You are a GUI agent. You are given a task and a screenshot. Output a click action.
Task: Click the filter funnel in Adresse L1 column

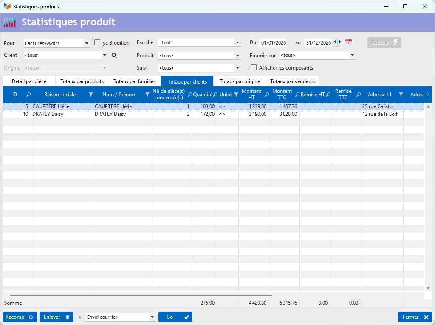401,95
